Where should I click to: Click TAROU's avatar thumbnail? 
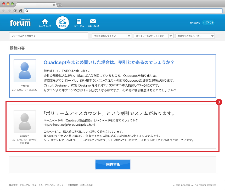click(x=25, y=71)
